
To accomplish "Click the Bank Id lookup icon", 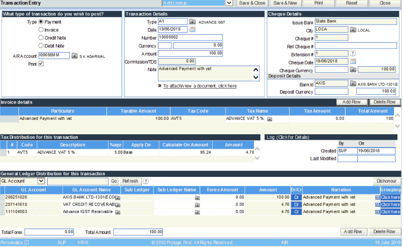I will (353, 84).
